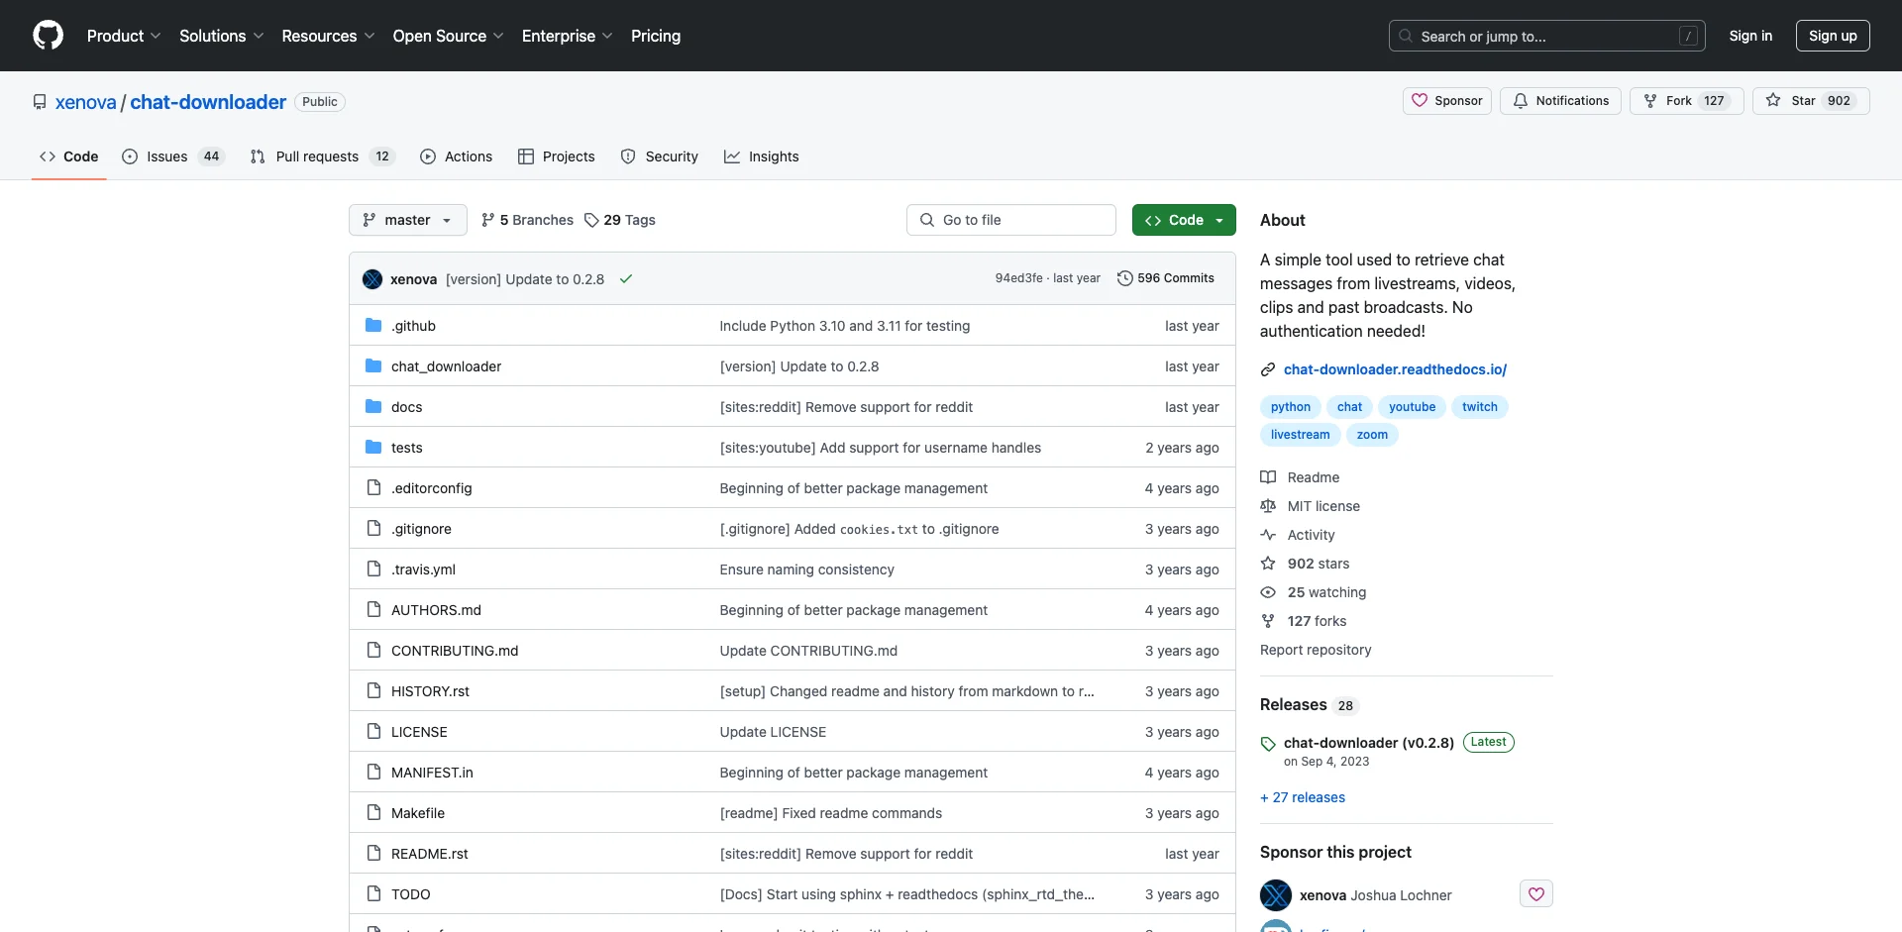This screenshot has width=1902, height=932.
Task: Select the youtube topic tag
Action: tap(1412, 407)
